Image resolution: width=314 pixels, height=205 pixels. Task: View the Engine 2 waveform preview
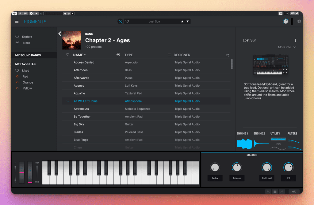(x=261, y=144)
